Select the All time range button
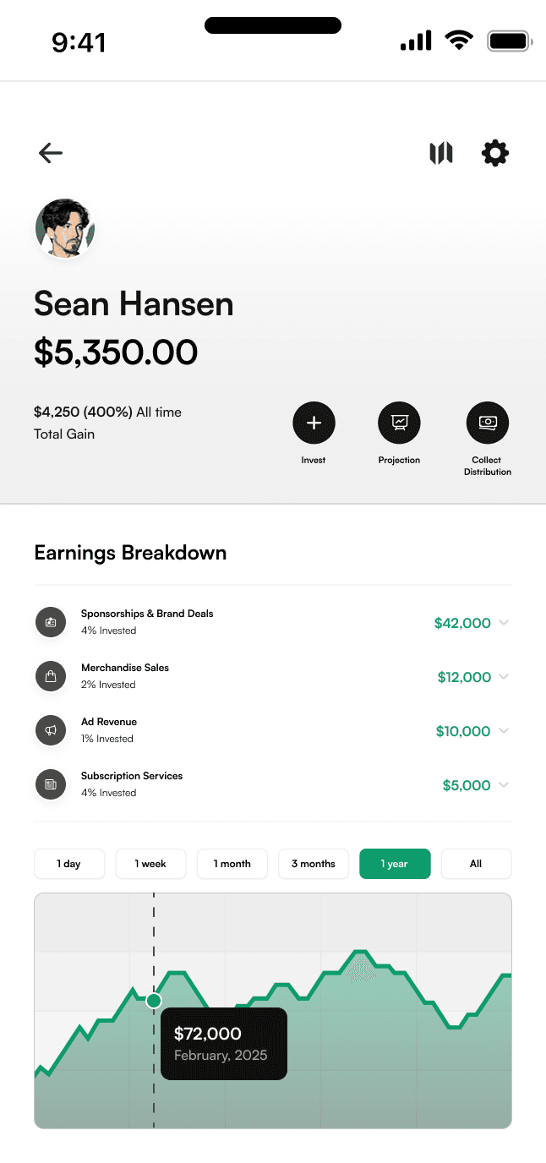 pyautogui.click(x=476, y=864)
